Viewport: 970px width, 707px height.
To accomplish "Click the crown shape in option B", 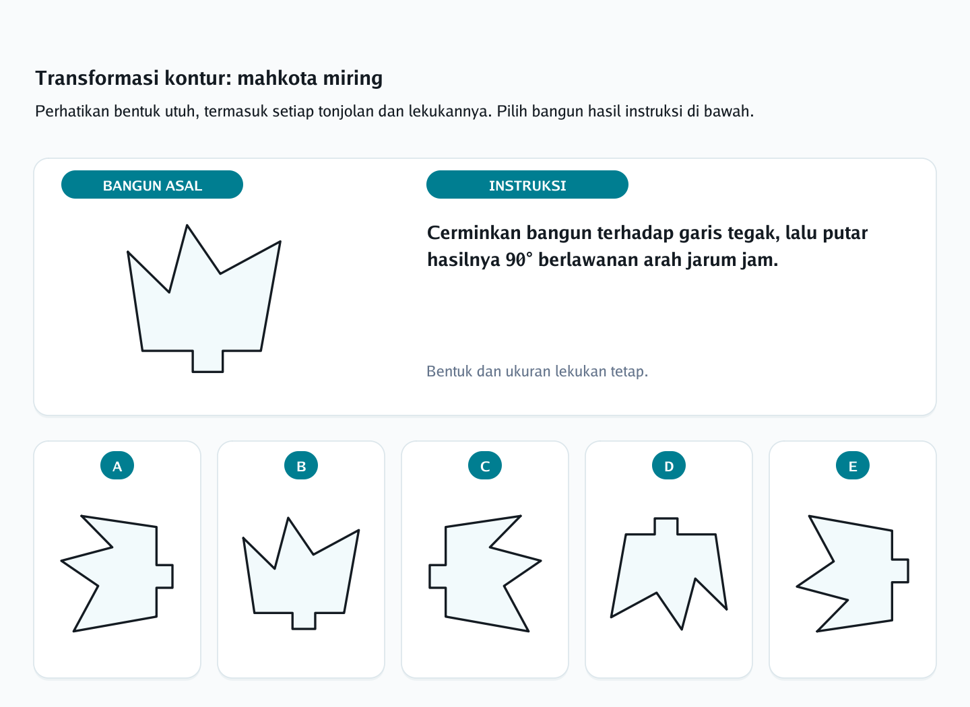I will tap(301, 574).
